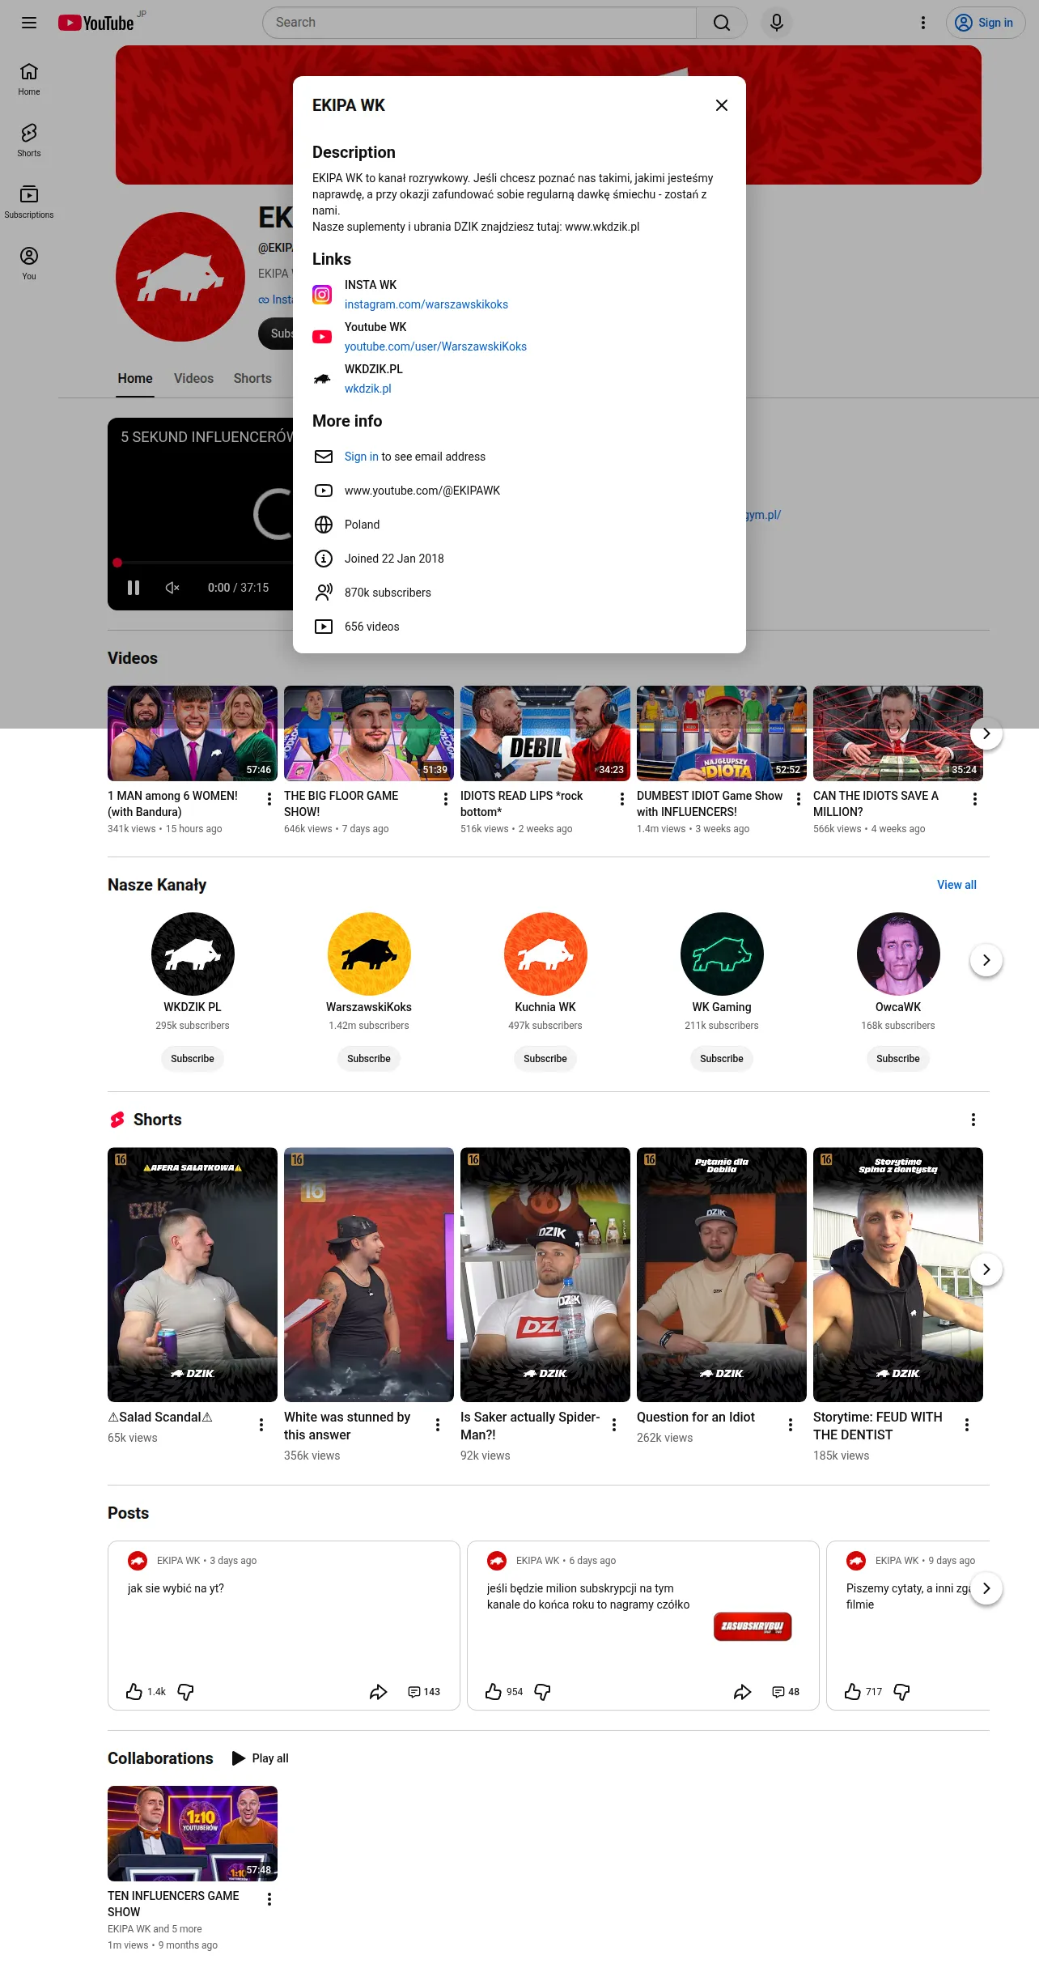Screen dimensions: 1039x1985
Task: Focus the Search input field
Action: [480, 23]
